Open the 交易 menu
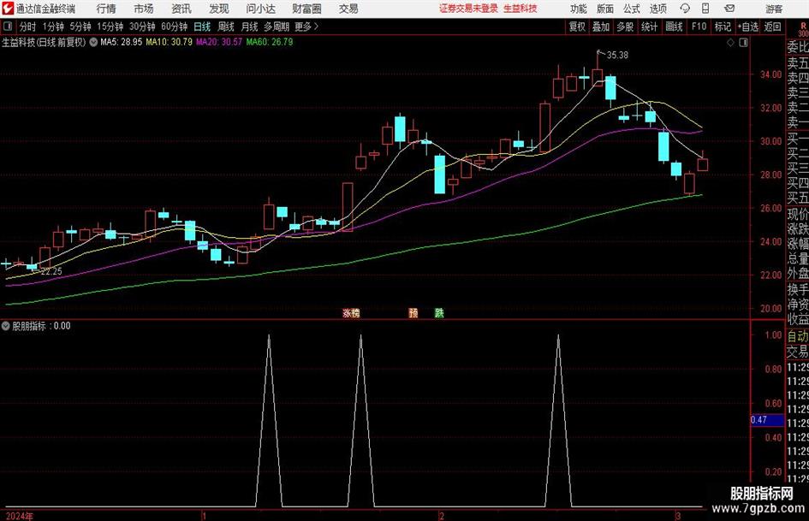 tap(348, 9)
